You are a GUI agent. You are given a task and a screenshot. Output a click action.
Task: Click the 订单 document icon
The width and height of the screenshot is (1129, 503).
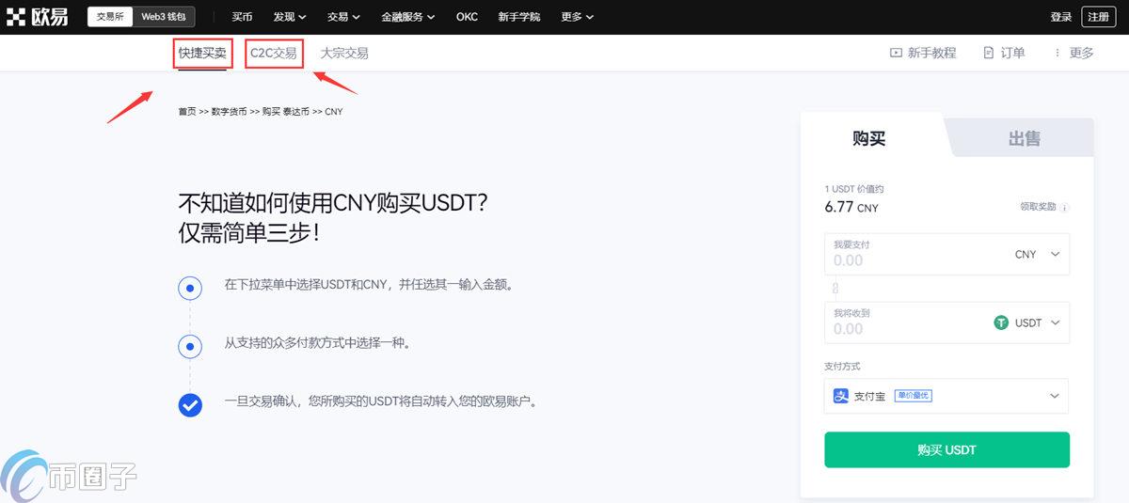click(x=988, y=54)
